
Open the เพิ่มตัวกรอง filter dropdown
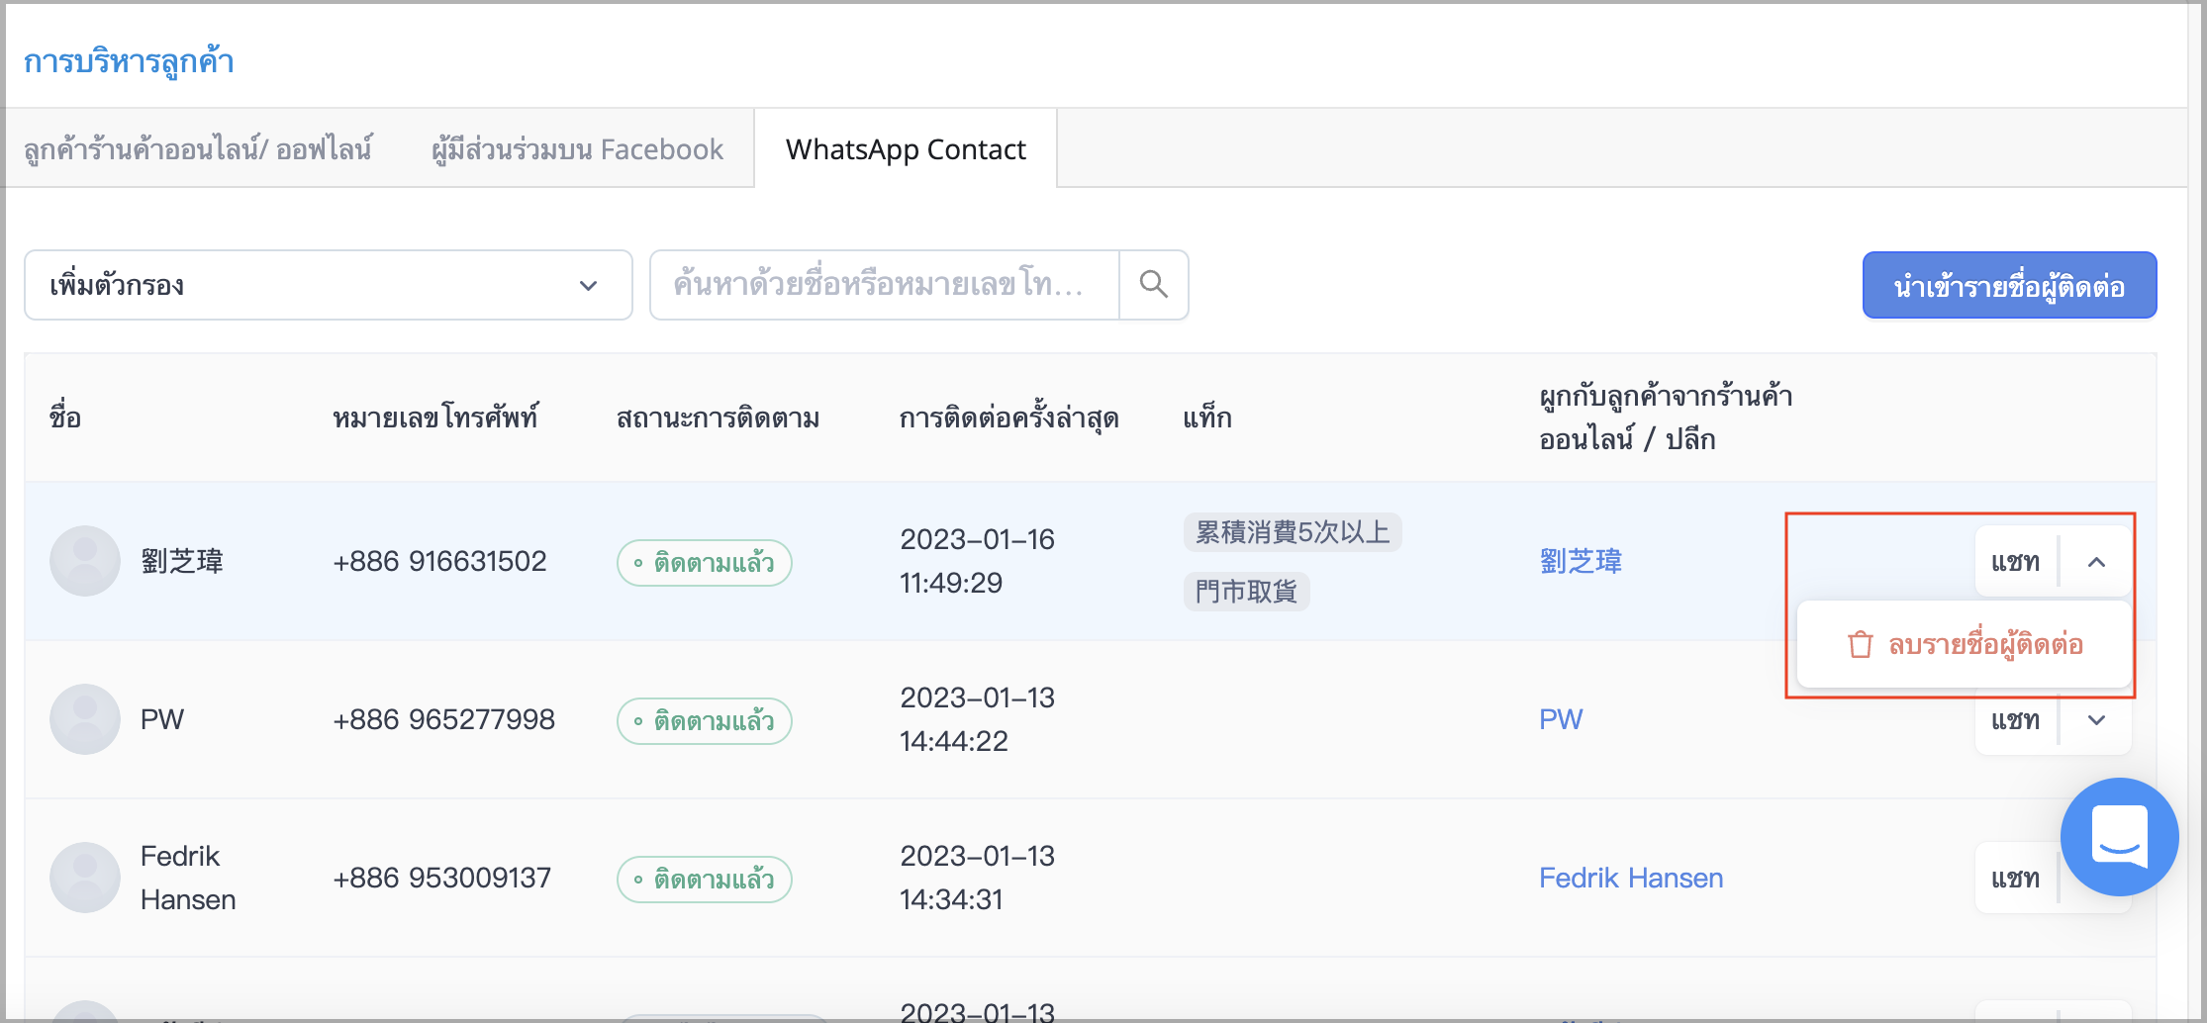(329, 285)
